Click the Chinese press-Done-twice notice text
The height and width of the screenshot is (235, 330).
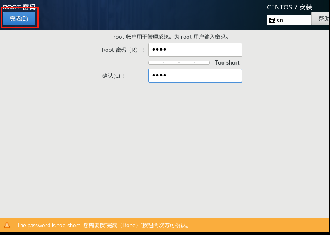[136, 226]
